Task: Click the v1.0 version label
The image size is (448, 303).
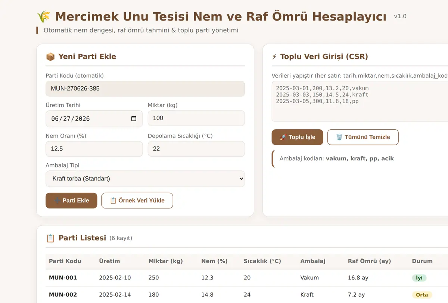Action: (400, 16)
